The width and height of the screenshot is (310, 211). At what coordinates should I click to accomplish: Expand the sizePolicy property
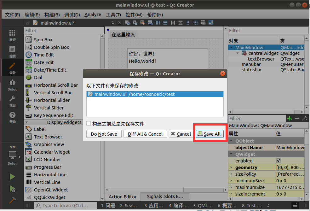[x=231, y=174]
